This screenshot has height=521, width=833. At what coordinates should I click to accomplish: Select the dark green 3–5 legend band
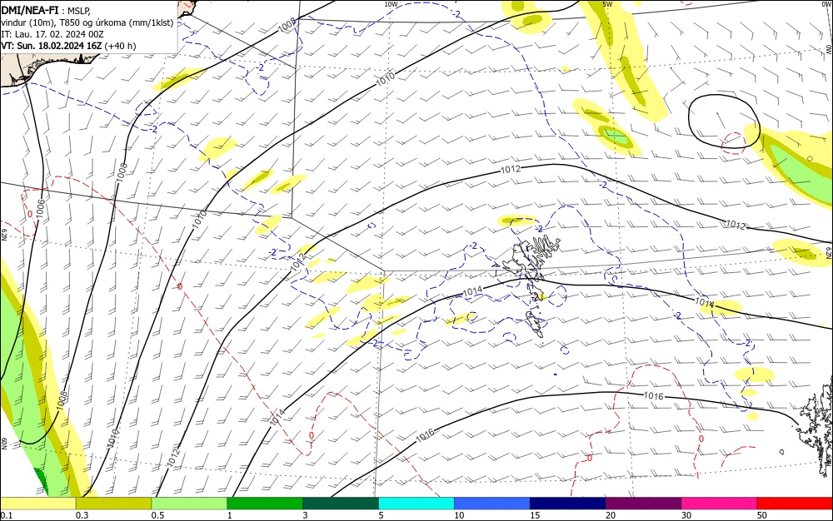[341, 504]
